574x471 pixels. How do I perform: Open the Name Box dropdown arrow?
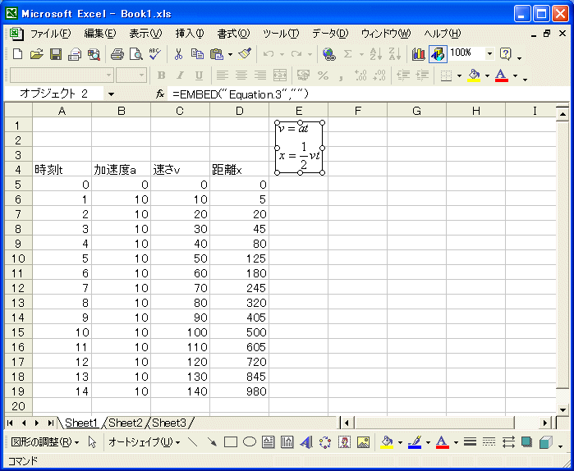[111, 94]
